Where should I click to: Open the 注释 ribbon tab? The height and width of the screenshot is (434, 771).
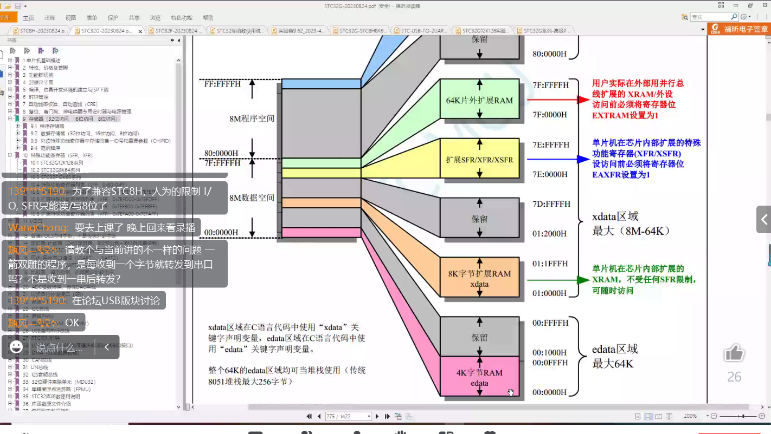click(x=49, y=17)
